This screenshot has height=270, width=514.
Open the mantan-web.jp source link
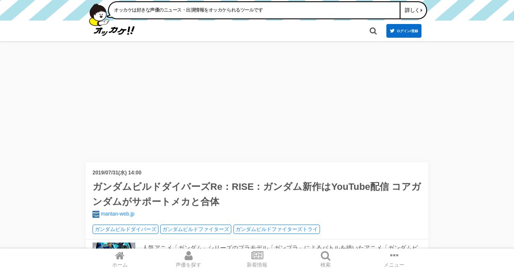coord(117,214)
